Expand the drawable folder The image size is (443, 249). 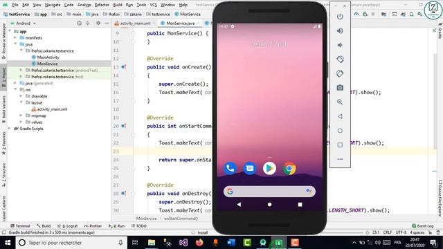[x=21, y=96]
